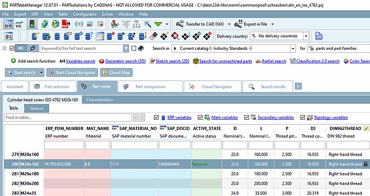Open the shopping cart icon
The image size is (370, 196).
(x=19, y=24)
